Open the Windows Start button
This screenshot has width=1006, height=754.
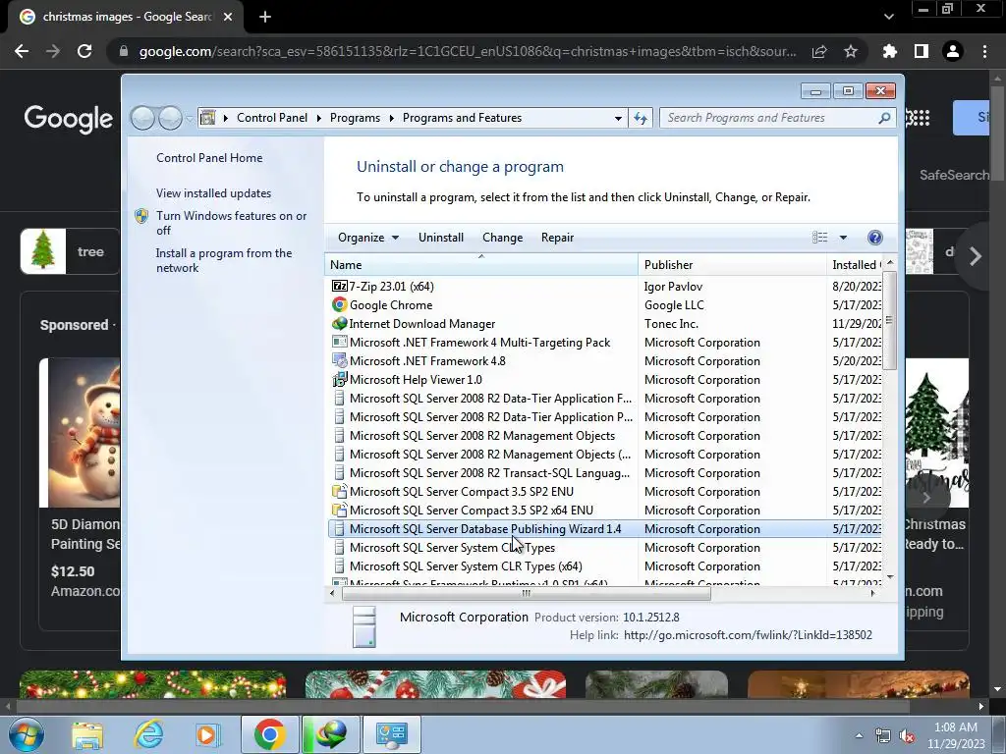pos(27,734)
